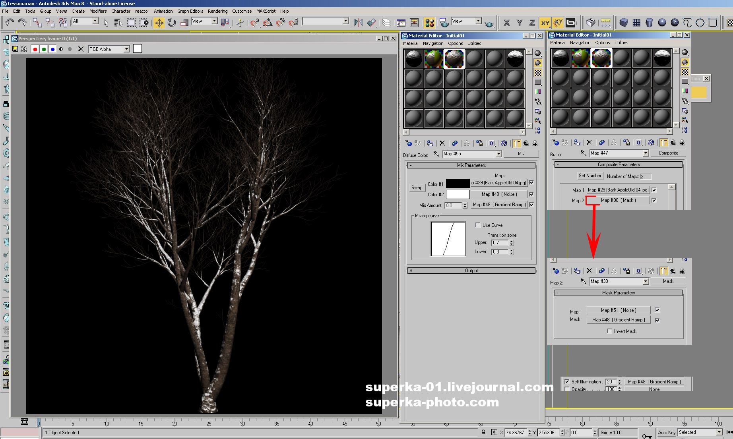Viewport: 733px width, 439px height.
Task: Select the Move tool in main toolbar
Action: (159, 23)
